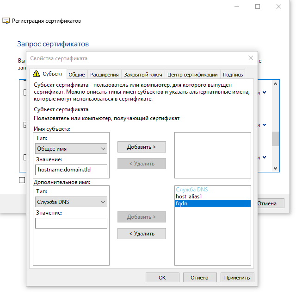Screen dimensions: 302x292
Task: Go to the Центр сертификации tab
Action: click(192, 75)
